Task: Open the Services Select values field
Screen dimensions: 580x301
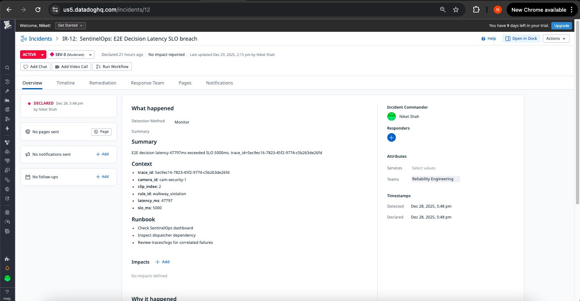Action: tap(424, 168)
